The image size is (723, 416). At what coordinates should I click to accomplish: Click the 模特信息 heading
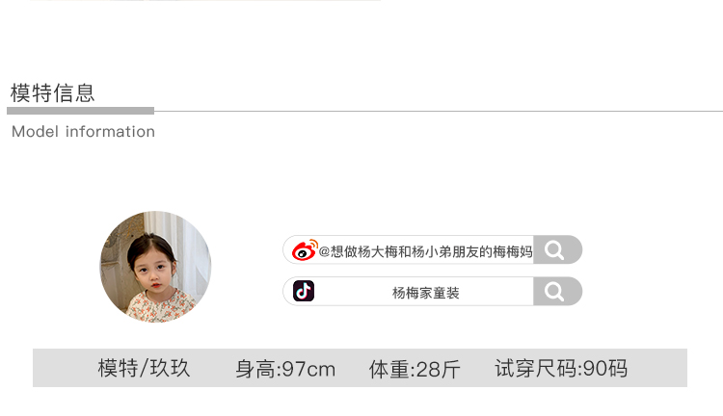[x=53, y=93]
